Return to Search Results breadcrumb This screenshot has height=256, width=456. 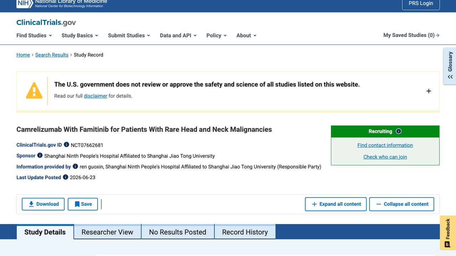click(x=52, y=55)
